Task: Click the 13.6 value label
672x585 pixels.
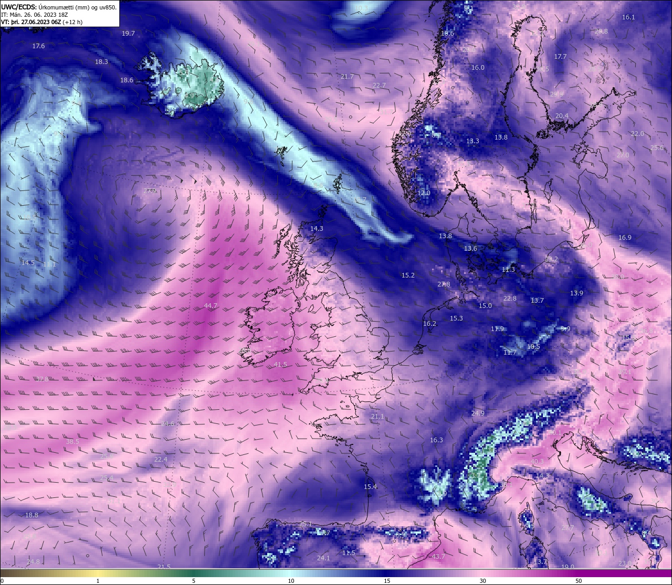Action: click(x=470, y=249)
